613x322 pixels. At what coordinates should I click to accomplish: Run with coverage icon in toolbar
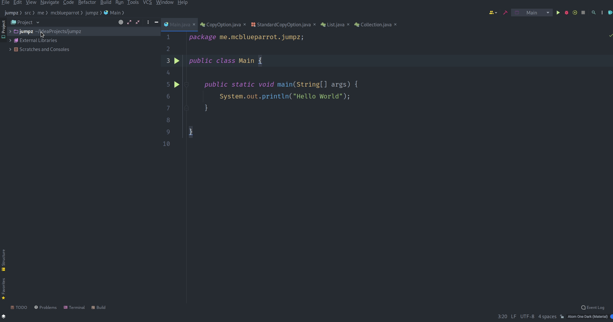tap(575, 13)
